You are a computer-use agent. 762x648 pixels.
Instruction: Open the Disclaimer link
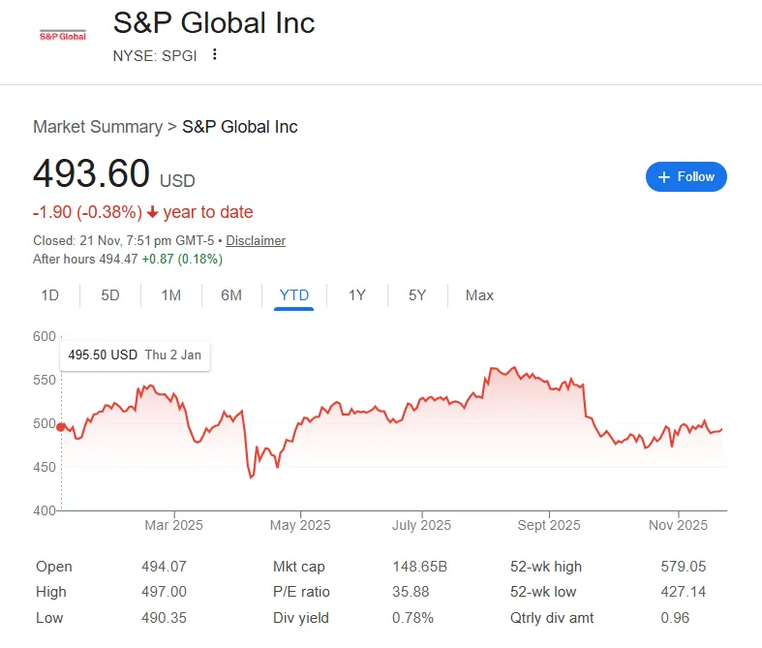(x=256, y=240)
